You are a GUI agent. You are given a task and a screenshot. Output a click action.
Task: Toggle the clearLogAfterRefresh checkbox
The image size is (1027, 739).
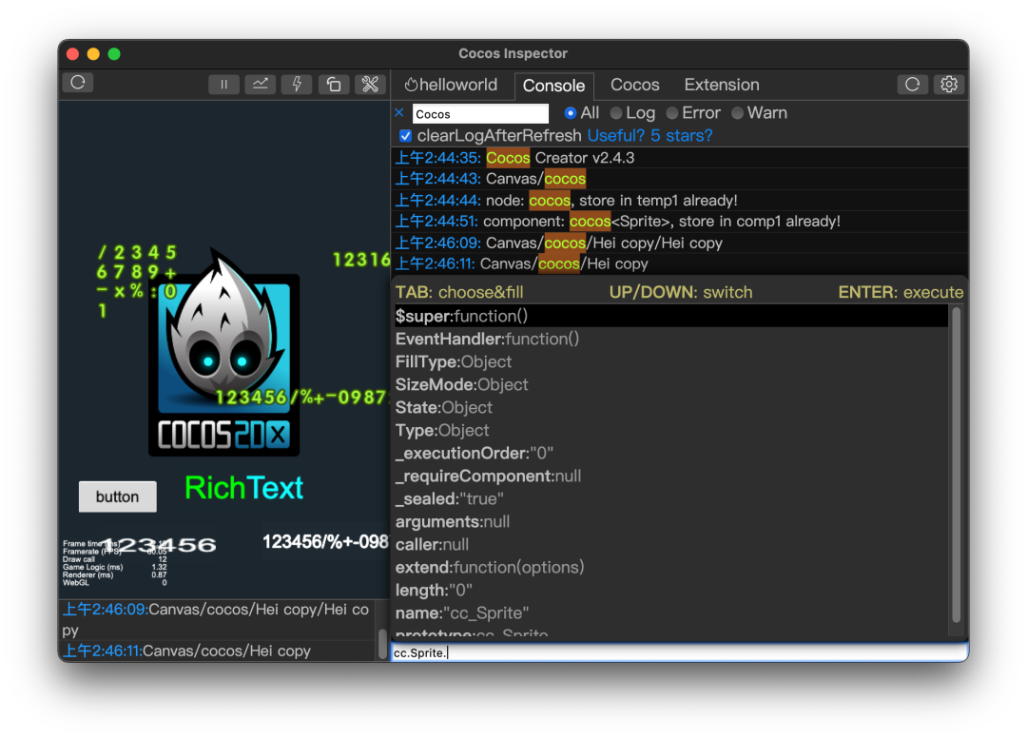[x=405, y=136]
